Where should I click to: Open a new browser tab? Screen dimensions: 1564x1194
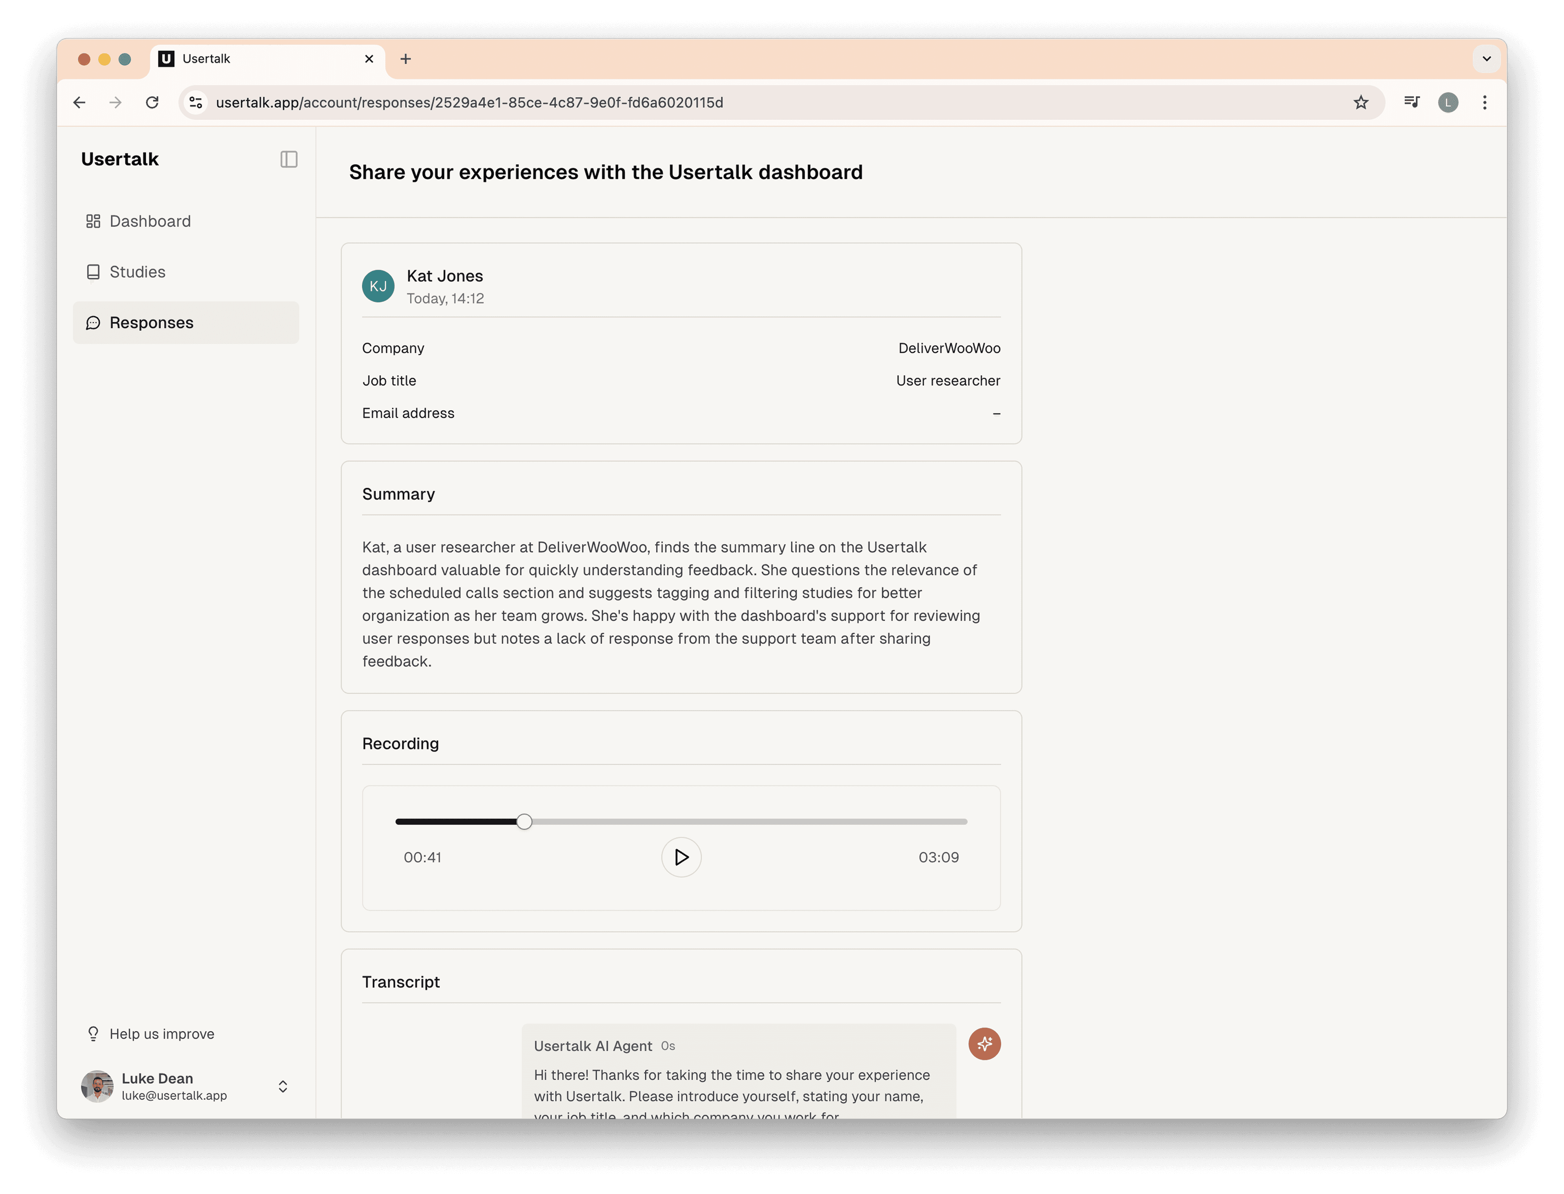406,59
